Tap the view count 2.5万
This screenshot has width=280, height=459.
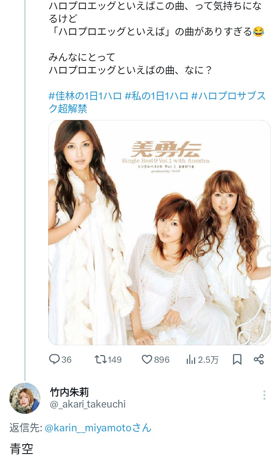[x=208, y=360]
